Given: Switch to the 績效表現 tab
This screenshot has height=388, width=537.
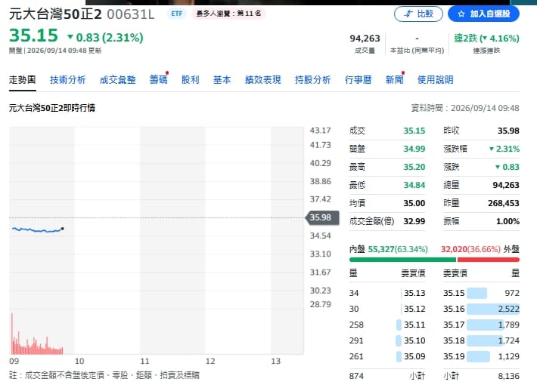Looking at the screenshot, I should pyautogui.click(x=262, y=80).
